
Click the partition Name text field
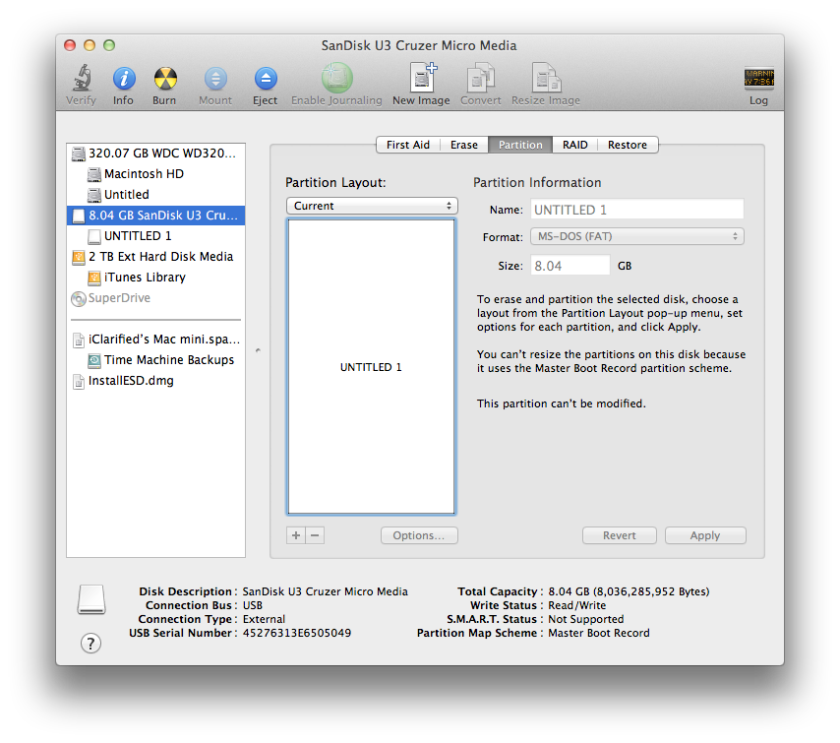(636, 210)
